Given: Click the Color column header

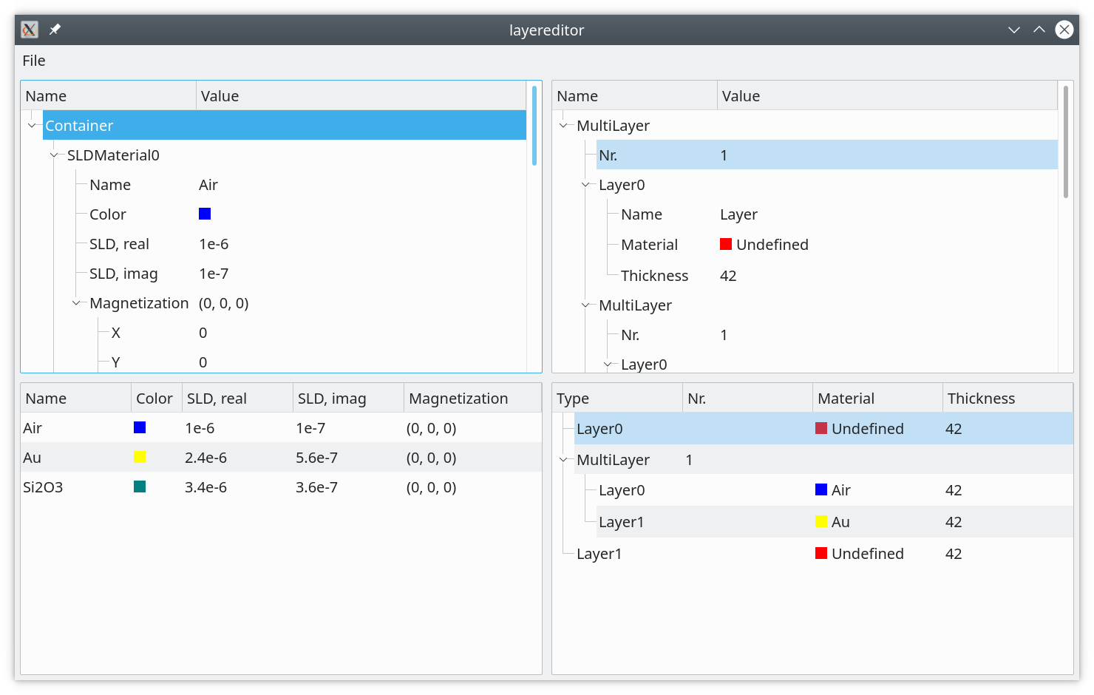Looking at the screenshot, I should click(157, 398).
